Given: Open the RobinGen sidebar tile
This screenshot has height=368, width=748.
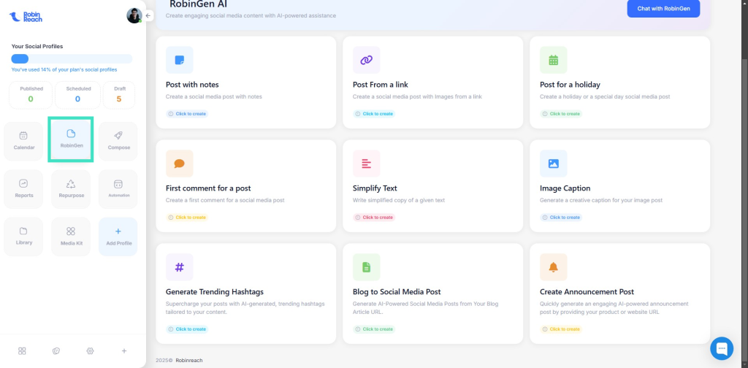Looking at the screenshot, I should (x=71, y=139).
